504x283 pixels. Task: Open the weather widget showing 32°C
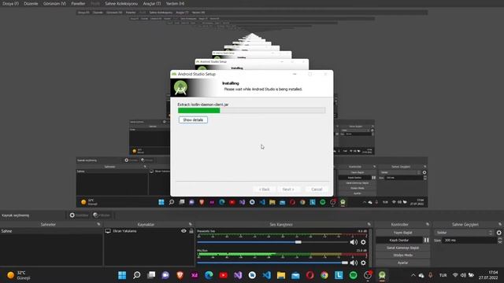point(19,275)
